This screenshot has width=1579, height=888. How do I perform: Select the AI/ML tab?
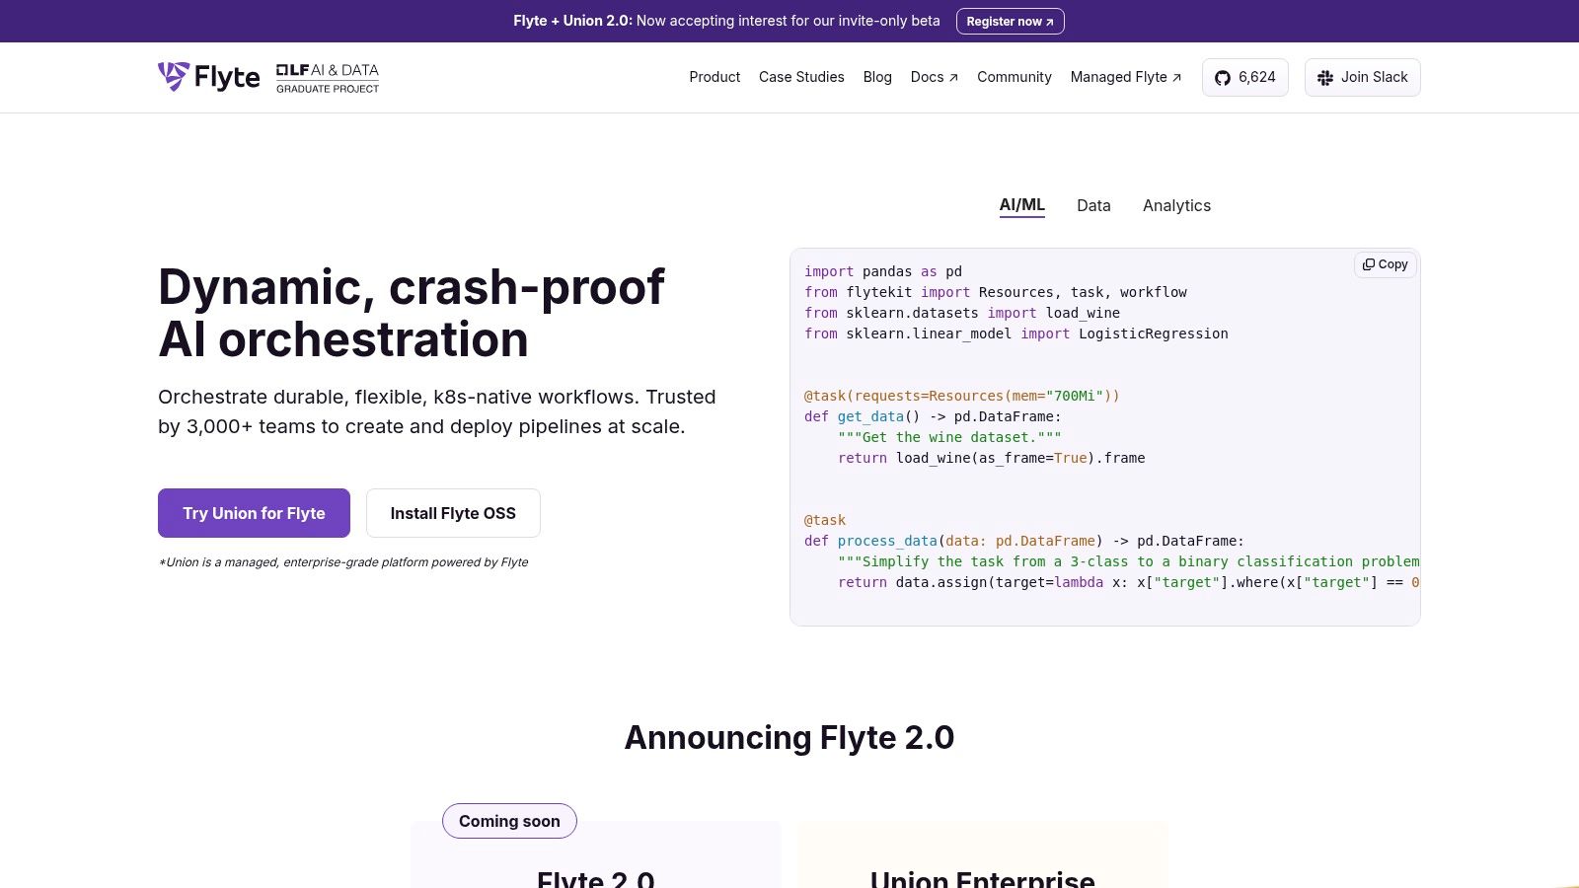tap(1021, 204)
